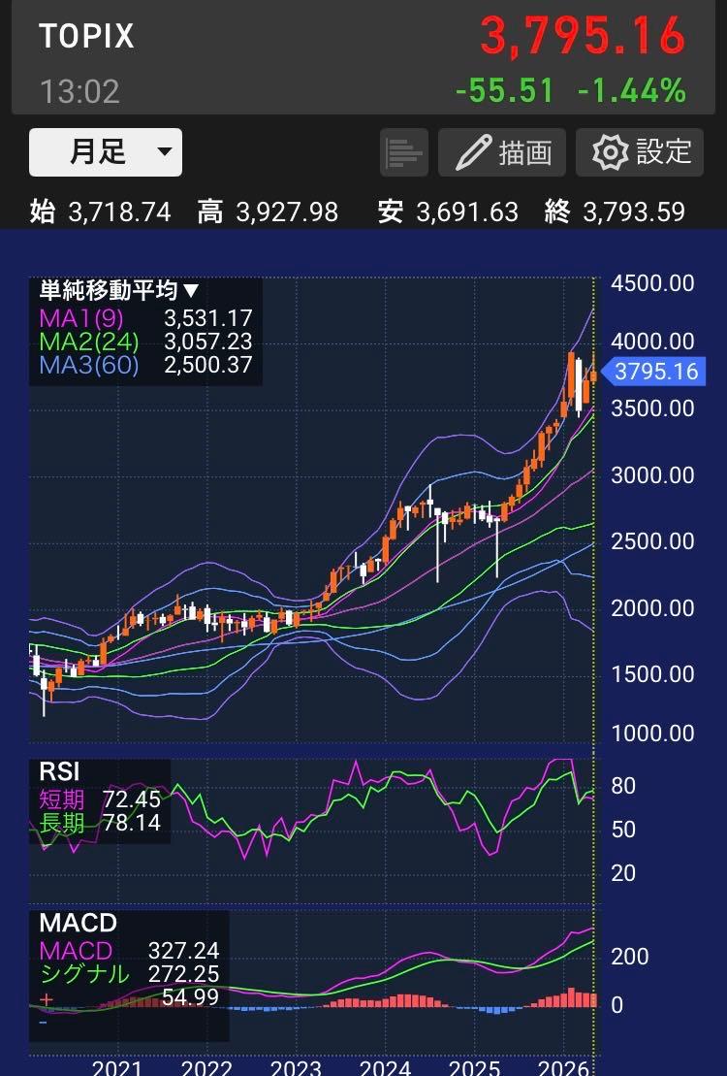Click the 2022 label on time axis

coord(206,1067)
